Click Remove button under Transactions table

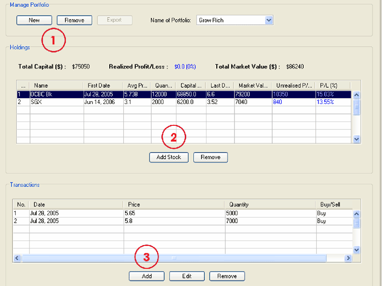click(x=226, y=276)
